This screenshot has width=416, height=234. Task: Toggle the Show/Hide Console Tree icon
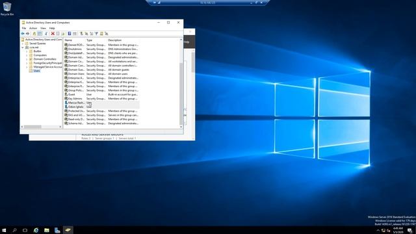pos(40,33)
